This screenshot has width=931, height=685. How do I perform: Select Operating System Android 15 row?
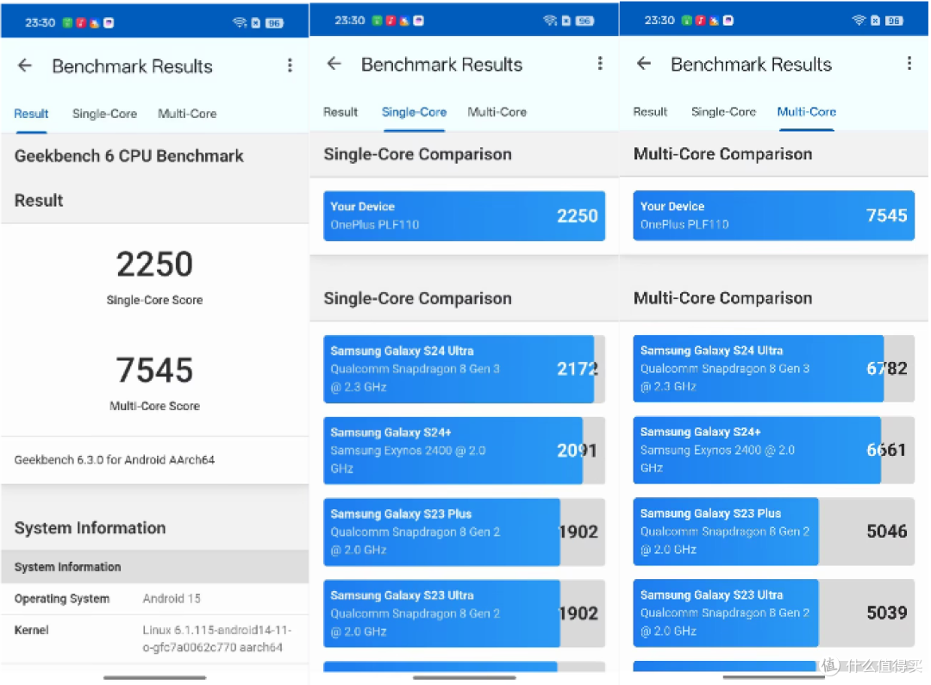tap(154, 598)
